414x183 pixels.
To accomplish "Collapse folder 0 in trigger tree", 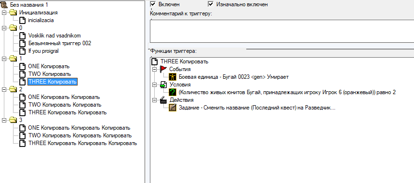I will pyautogui.click(x=4, y=28).
